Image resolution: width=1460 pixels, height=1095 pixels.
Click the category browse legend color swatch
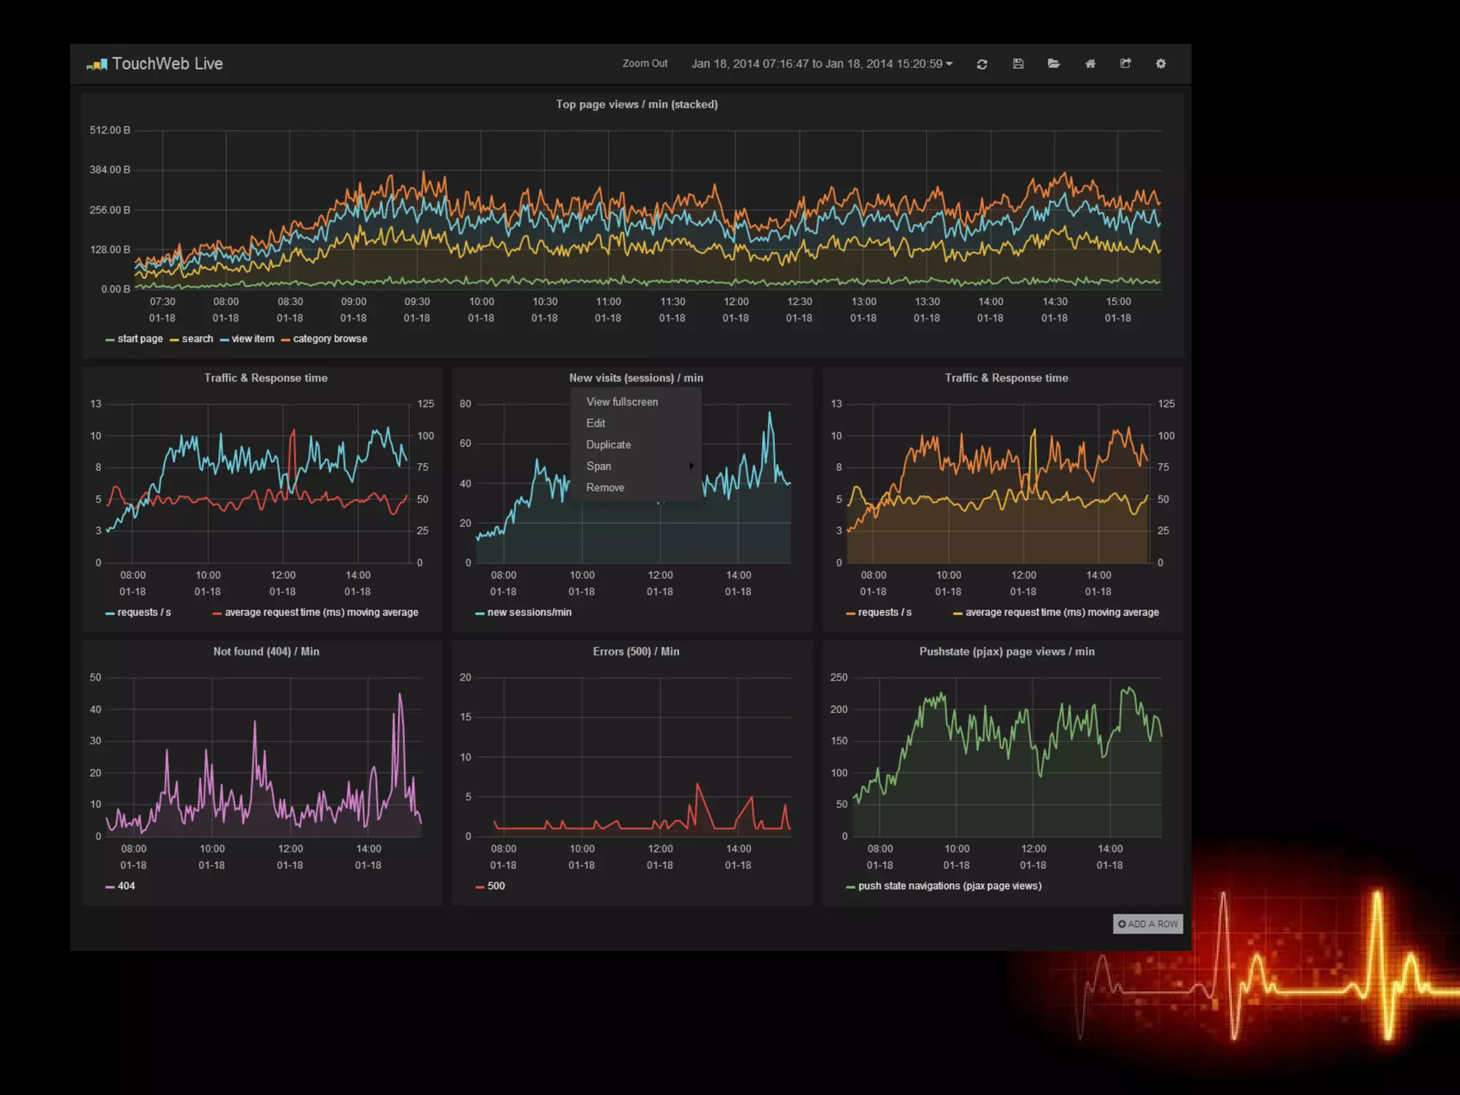pos(285,340)
